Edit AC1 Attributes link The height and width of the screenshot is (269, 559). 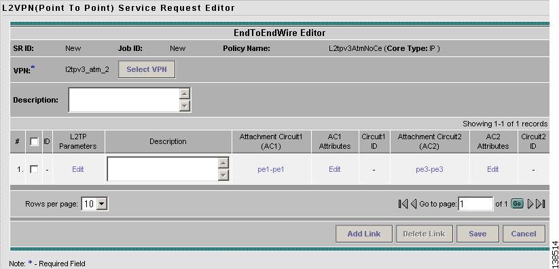(x=334, y=169)
